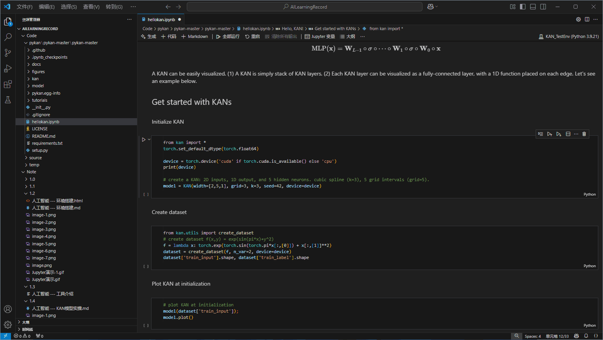Image resolution: width=603 pixels, height=340 pixels.
Task: Run the 'from kan import' cell
Action: tap(144, 140)
